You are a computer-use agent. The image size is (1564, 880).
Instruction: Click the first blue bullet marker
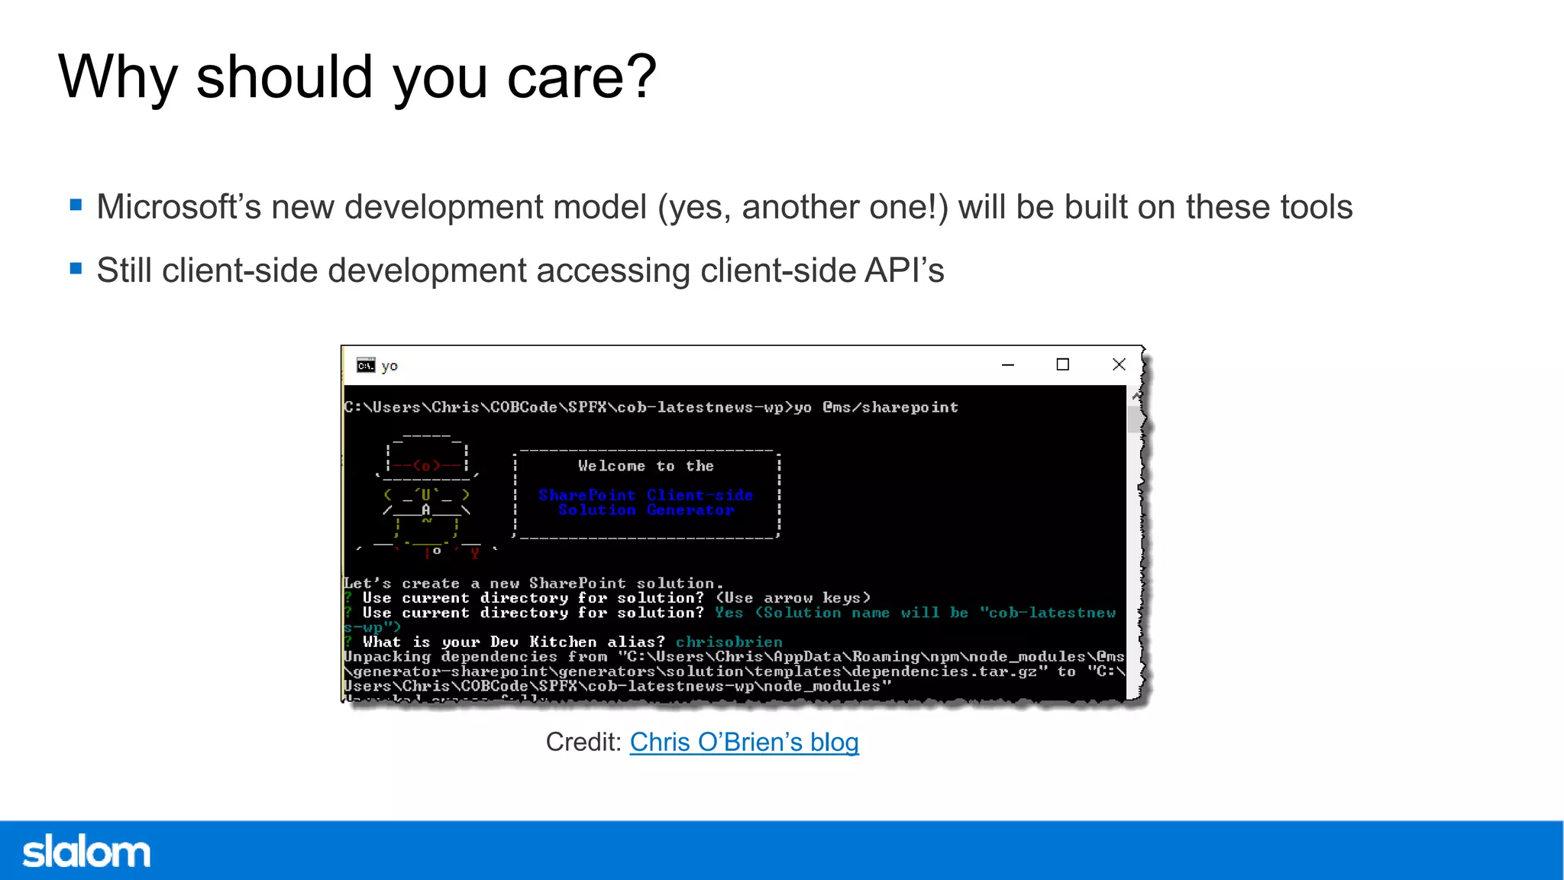point(76,205)
